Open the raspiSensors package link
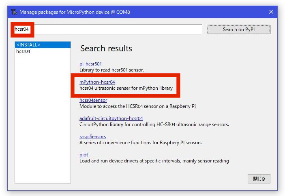This screenshot has height=196, width=285. tap(92, 137)
